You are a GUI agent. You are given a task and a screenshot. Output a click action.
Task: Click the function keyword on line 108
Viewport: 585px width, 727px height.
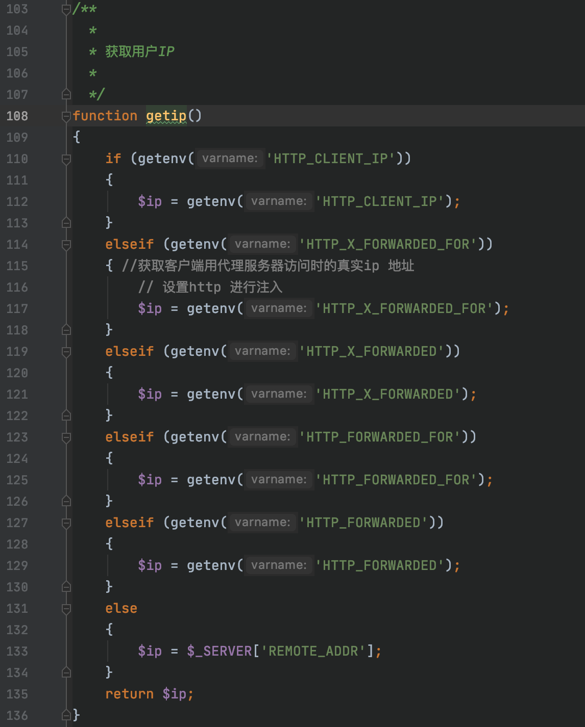[x=105, y=116]
